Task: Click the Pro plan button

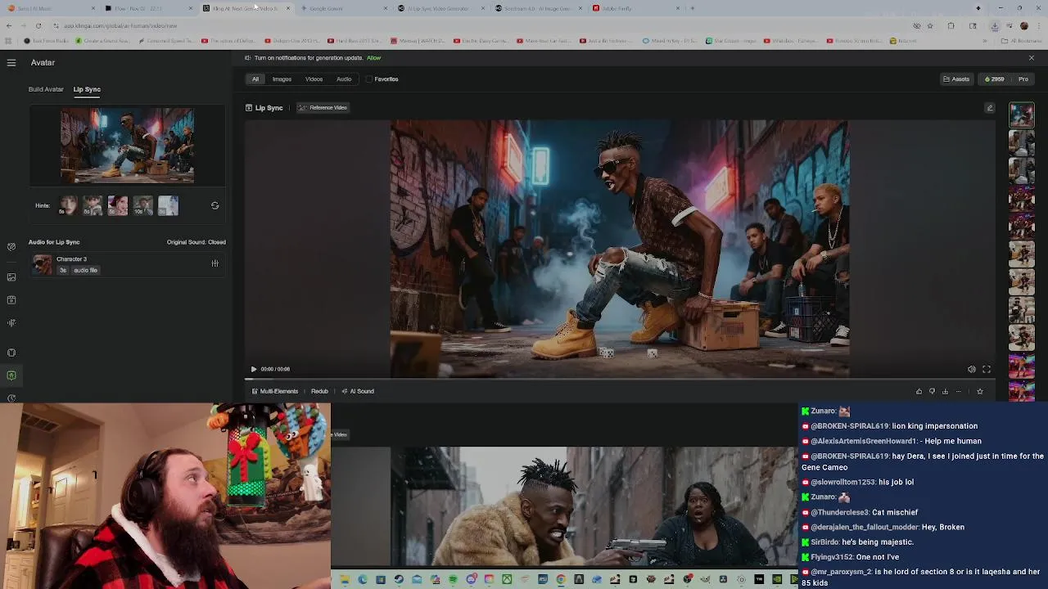Action: click(x=1023, y=79)
